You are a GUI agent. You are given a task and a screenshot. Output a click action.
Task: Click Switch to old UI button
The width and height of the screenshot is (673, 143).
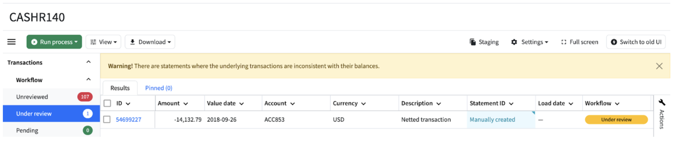coord(636,42)
